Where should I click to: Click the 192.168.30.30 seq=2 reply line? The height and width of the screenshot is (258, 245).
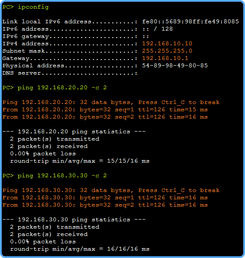105,205
